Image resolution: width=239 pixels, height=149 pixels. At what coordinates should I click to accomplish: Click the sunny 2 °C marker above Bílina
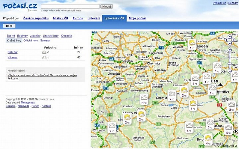tap(184, 92)
